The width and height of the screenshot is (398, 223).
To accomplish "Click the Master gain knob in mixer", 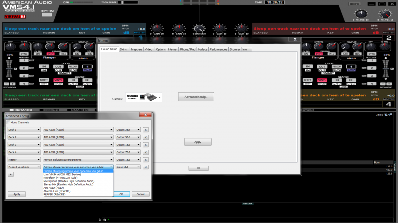I will [x=199, y=29].
